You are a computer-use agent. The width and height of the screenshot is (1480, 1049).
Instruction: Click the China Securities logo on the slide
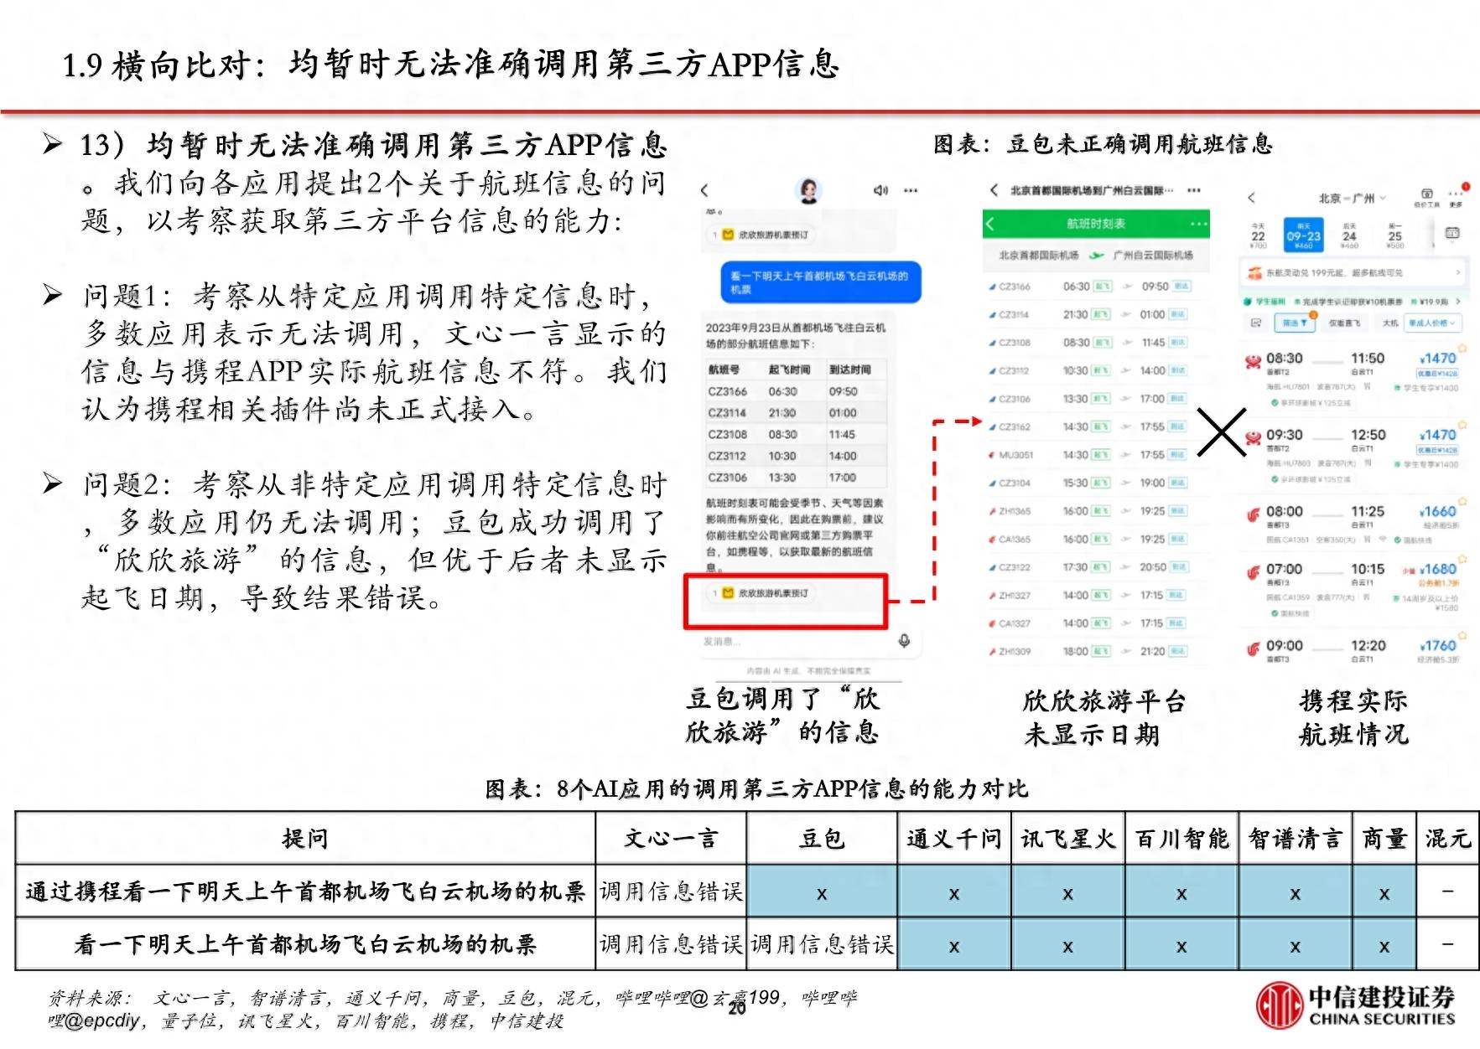tap(1356, 1006)
